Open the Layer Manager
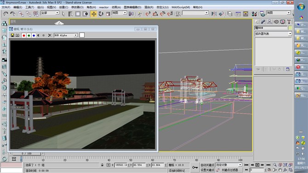This screenshot has width=308, height=173. point(230,14)
